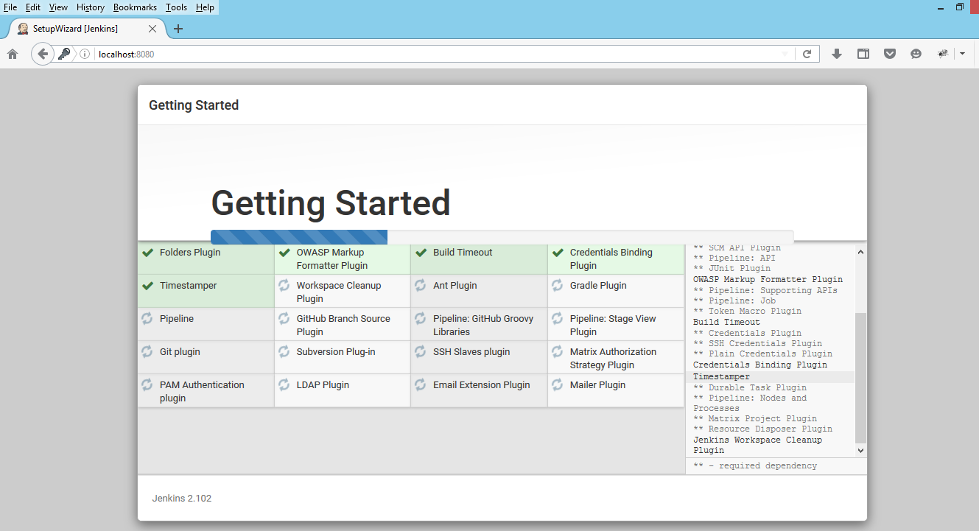The width and height of the screenshot is (979, 531).
Task: Open the downloads panel icon
Action: 837,53
